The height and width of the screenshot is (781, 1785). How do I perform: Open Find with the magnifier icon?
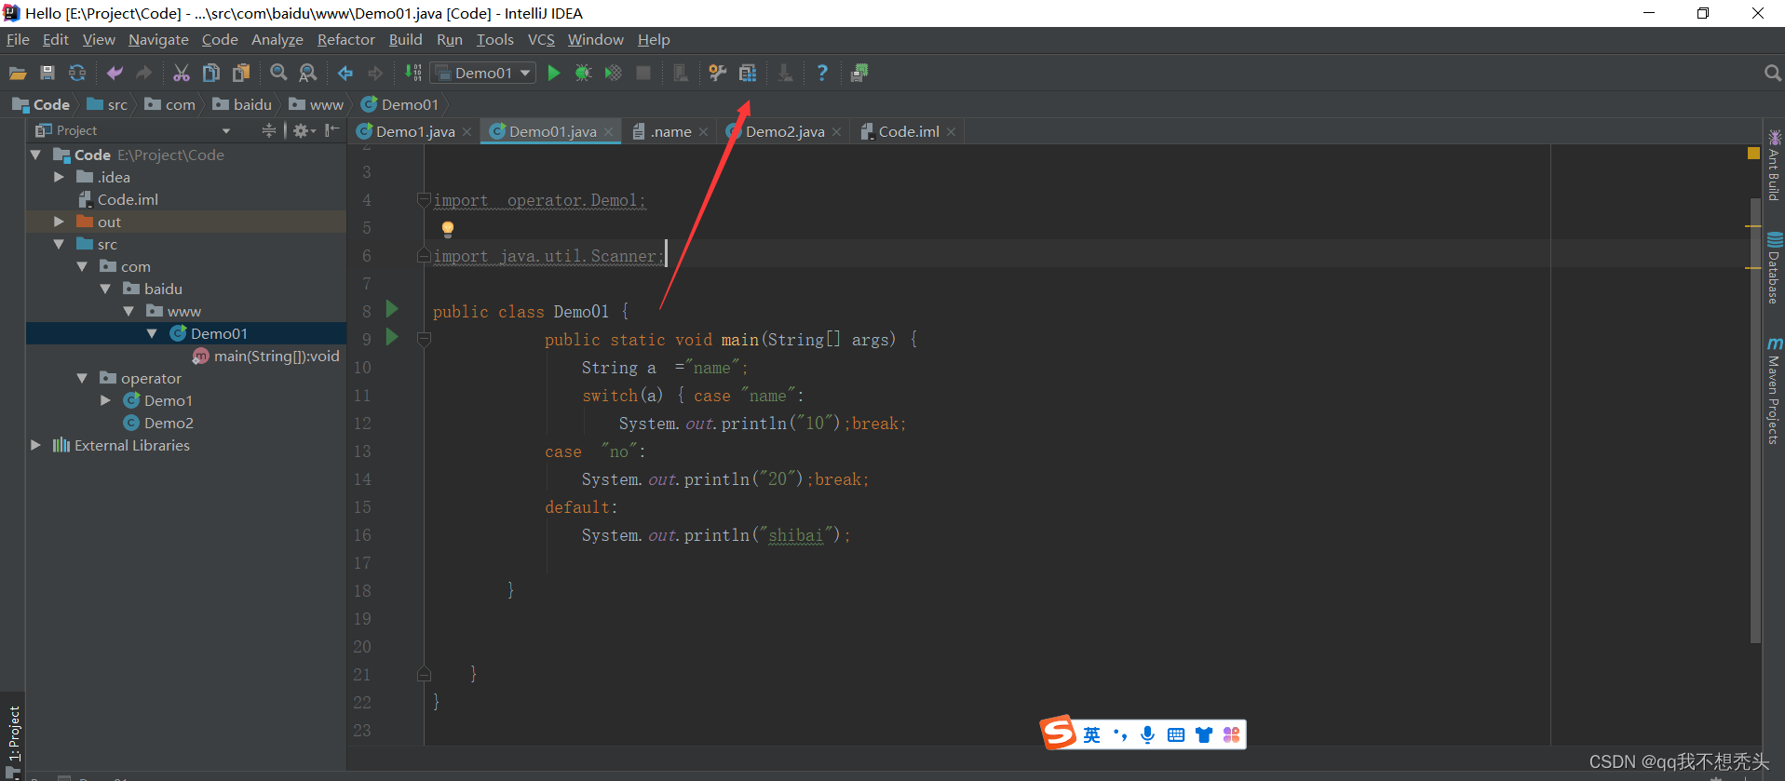click(278, 73)
